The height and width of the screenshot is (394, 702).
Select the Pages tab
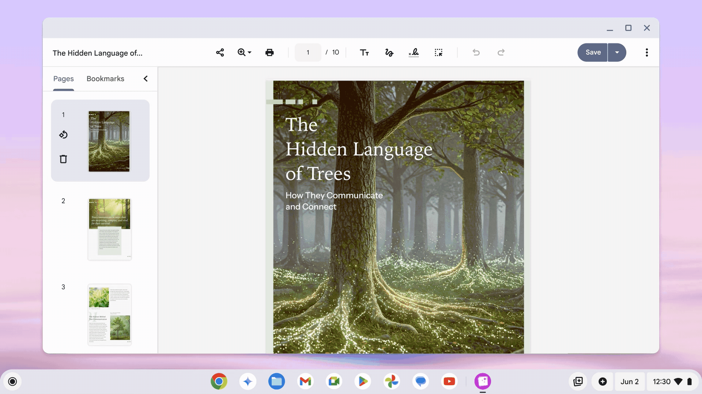[64, 79]
